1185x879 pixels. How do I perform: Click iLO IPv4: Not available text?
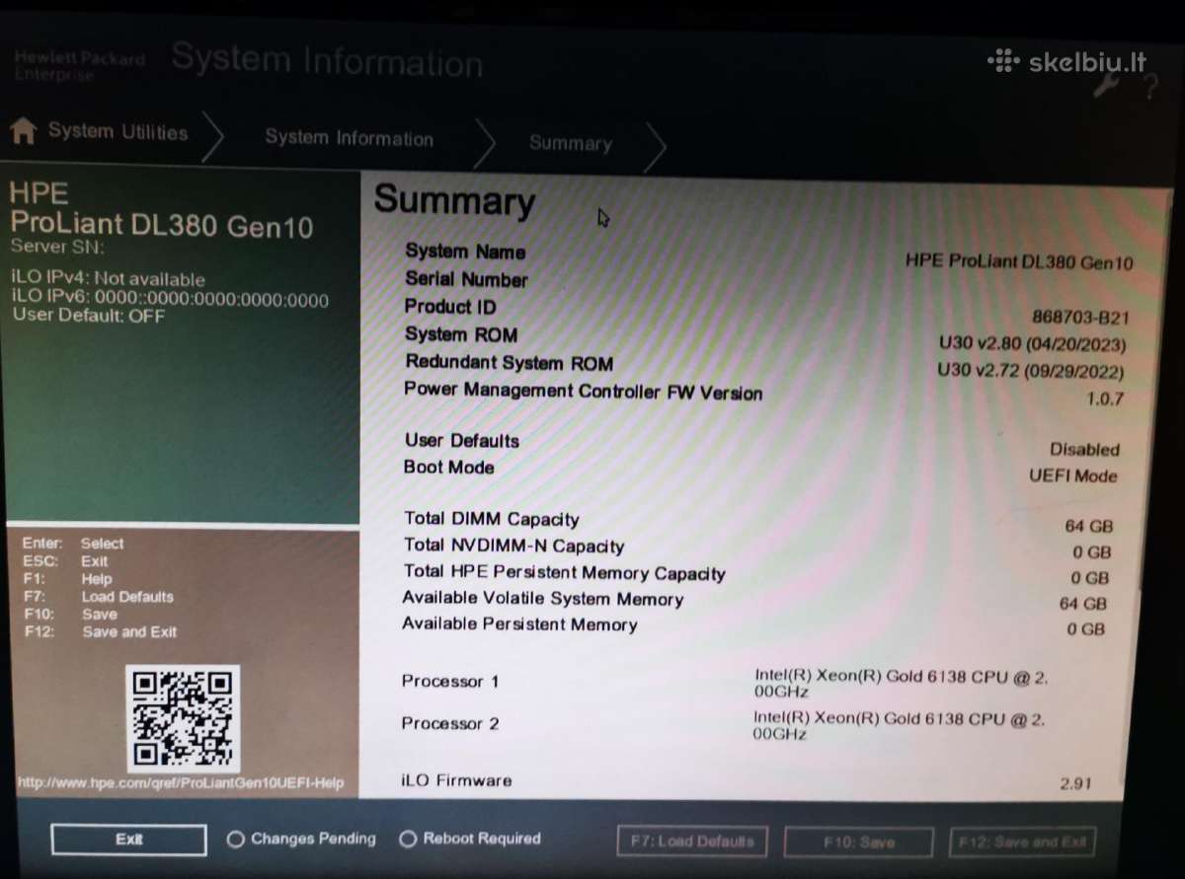click(109, 279)
